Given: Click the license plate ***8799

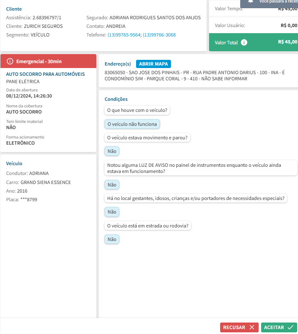Looking at the screenshot, I should 29,200.
